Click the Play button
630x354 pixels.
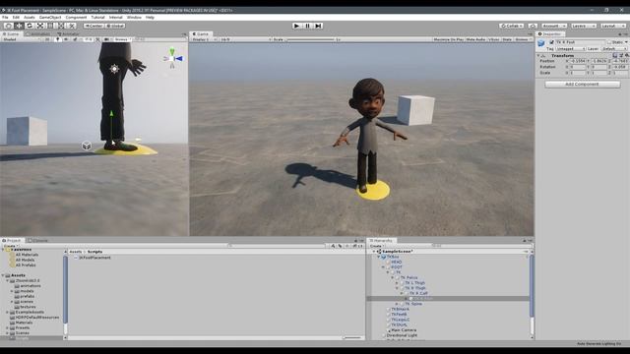[296, 26]
